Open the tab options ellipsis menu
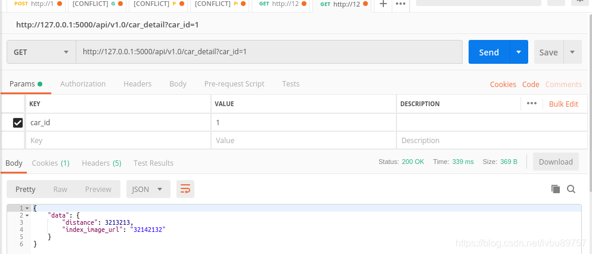The height and width of the screenshot is (254, 592). point(401,4)
